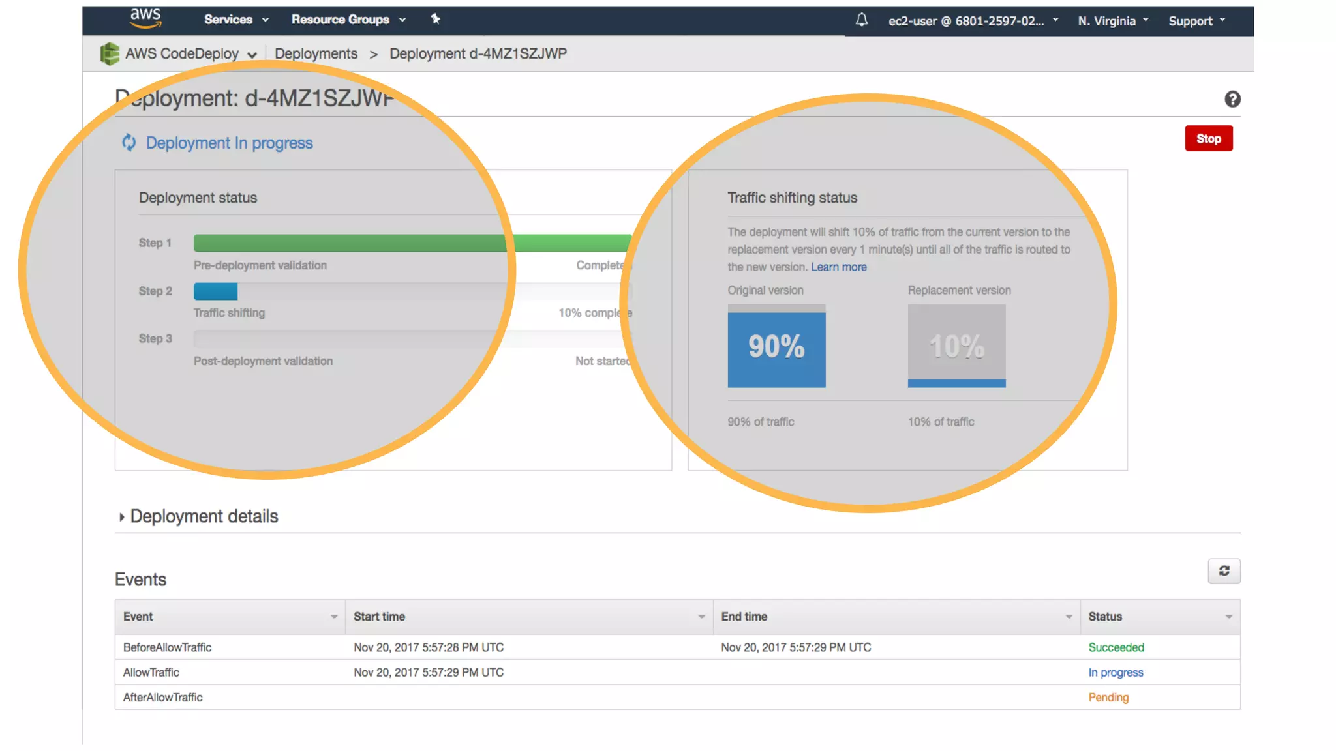The width and height of the screenshot is (1336, 751).
Task: Open the Learn more link
Action: (x=838, y=267)
